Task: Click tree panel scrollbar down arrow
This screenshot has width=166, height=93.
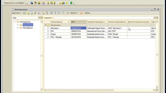Action: [41, 90]
